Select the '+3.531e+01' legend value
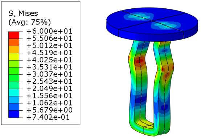This screenshot has width=201, height=139. coord(49,67)
